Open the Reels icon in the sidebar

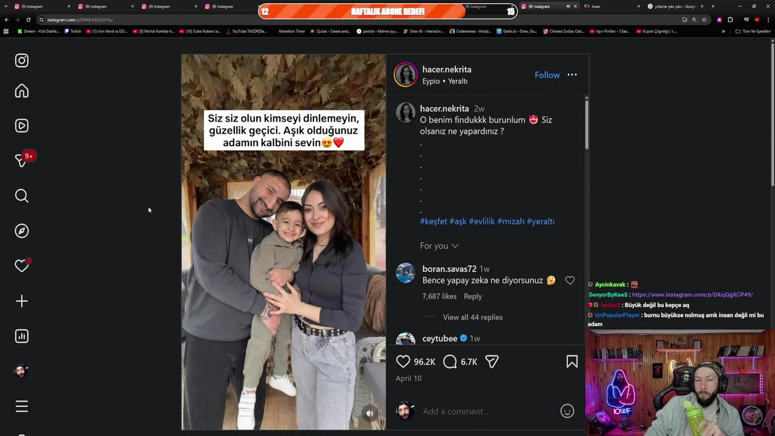click(x=22, y=126)
